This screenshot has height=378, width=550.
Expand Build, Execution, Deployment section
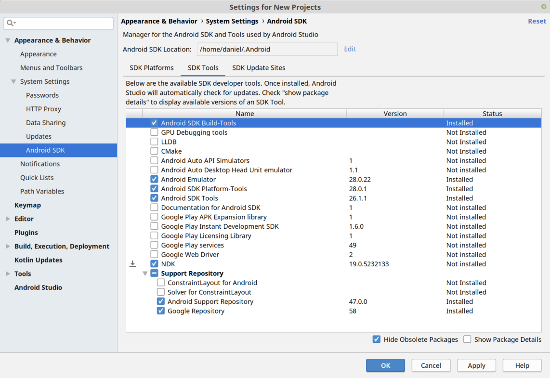8,246
